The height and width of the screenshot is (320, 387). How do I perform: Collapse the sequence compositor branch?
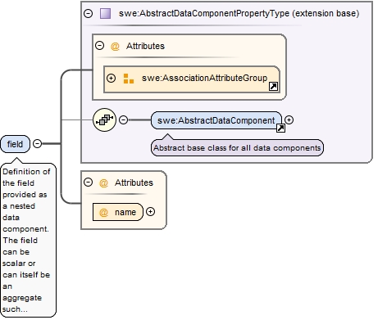point(123,119)
